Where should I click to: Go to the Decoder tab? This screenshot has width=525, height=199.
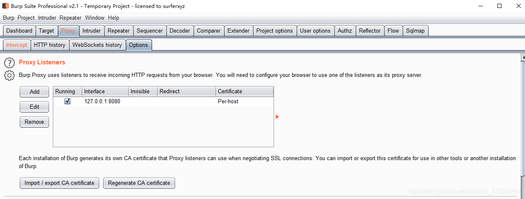pos(180,31)
